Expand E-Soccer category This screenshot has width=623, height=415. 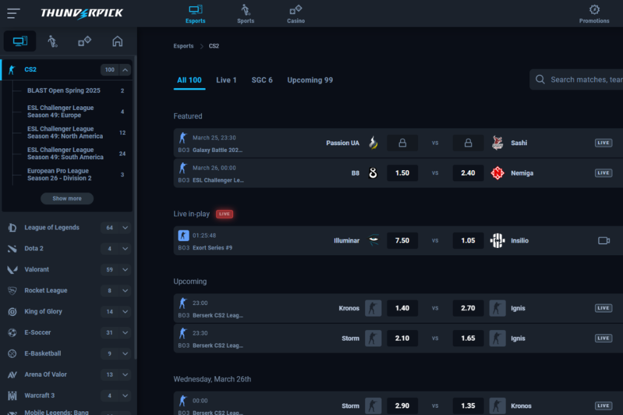125,333
